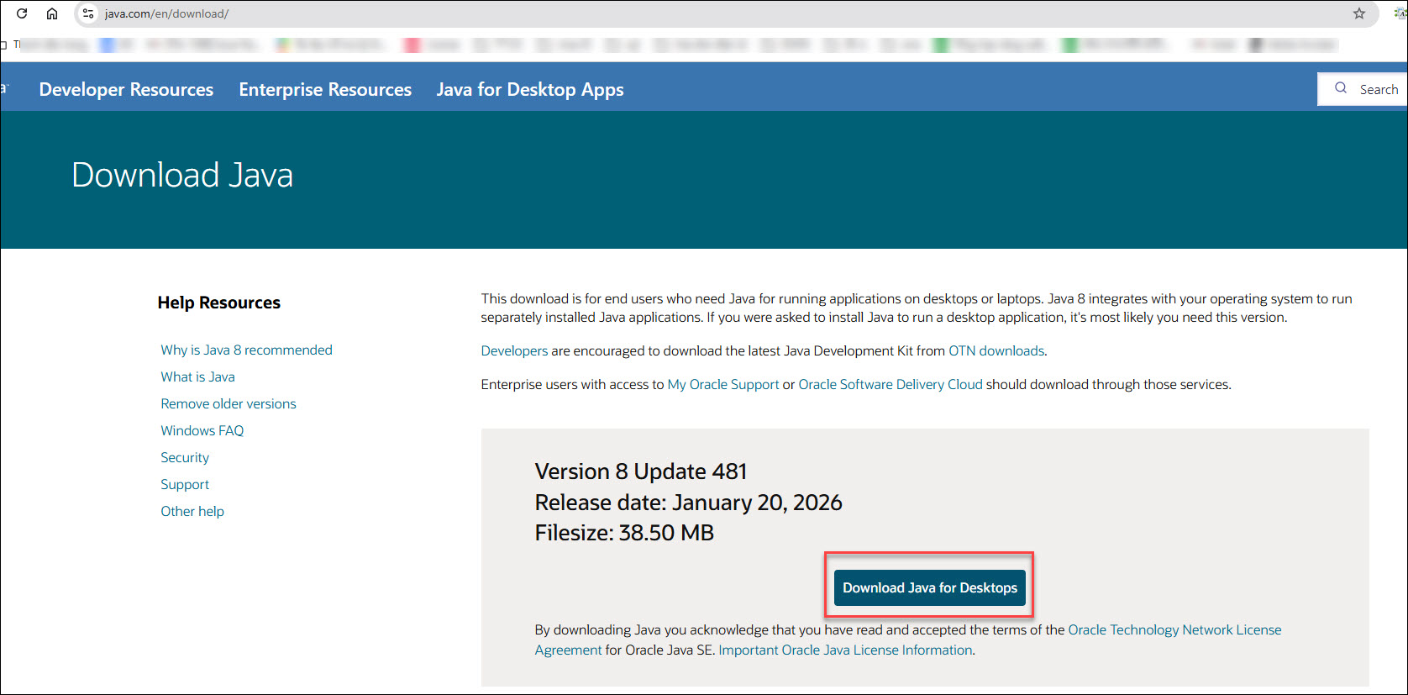Reload the page with the refresh icon

[22, 13]
